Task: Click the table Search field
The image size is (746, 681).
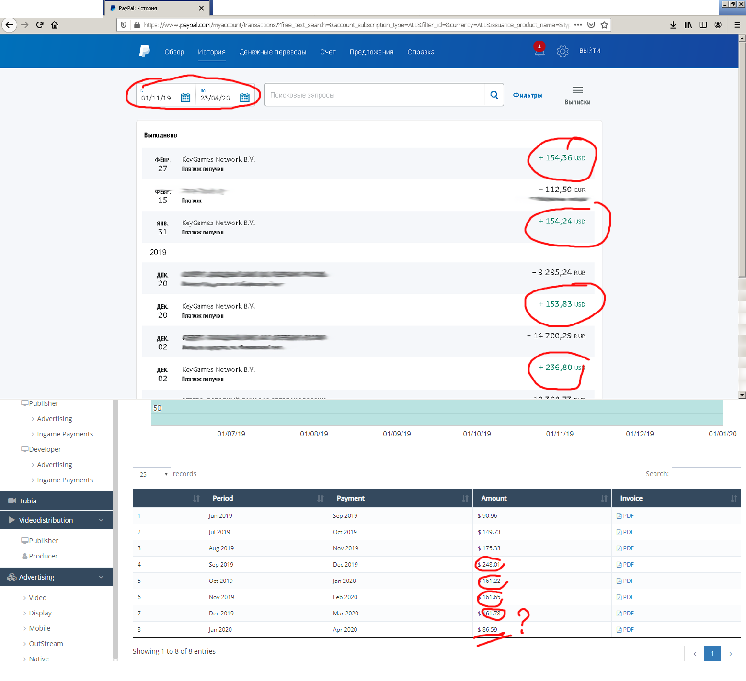Action: 706,474
